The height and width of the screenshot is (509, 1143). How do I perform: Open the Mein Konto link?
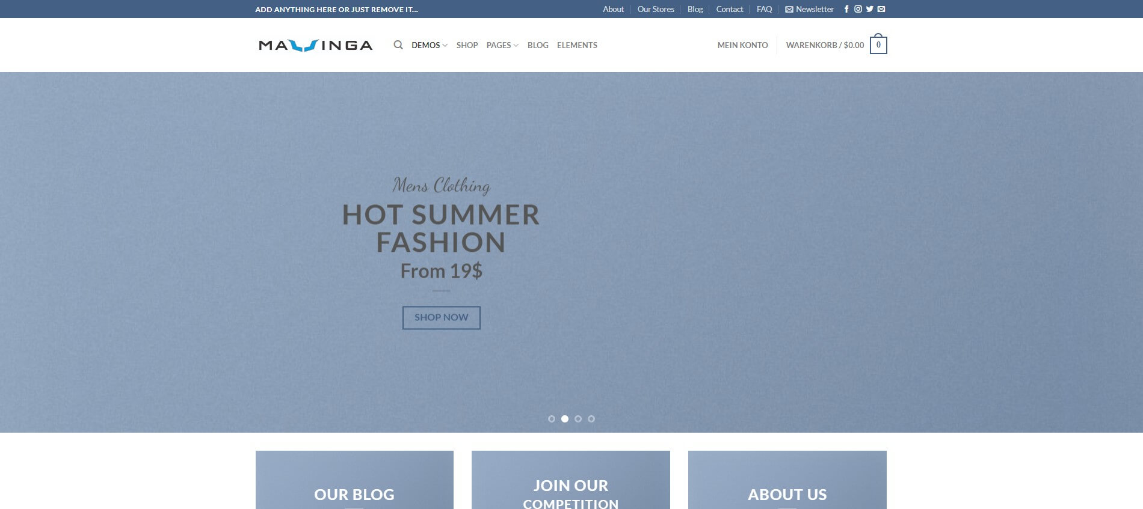point(742,45)
